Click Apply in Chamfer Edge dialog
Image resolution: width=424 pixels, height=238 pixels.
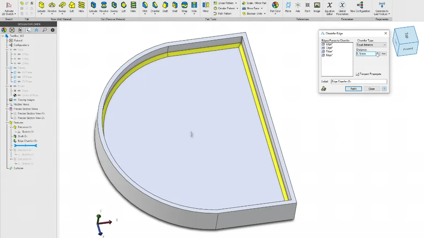click(354, 89)
